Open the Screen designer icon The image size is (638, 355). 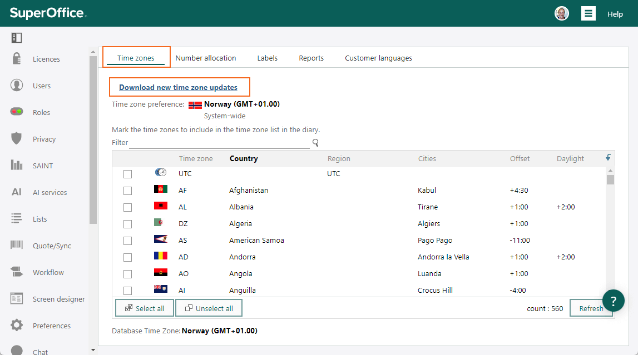point(17,298)
